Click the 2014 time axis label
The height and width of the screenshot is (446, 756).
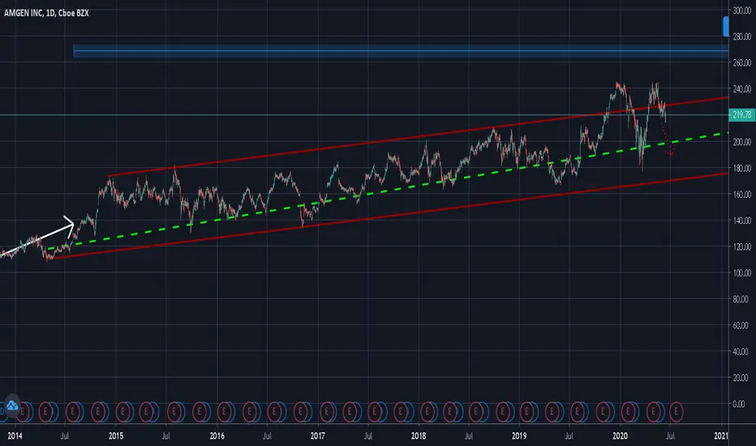tap(15, 436)
